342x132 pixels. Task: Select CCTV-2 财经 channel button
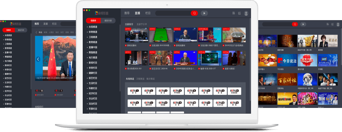tap(149, 91)
